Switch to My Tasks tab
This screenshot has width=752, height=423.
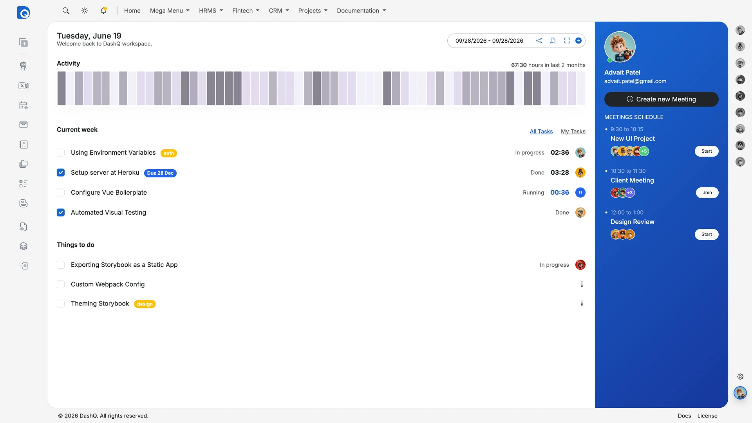click(573, 132)
